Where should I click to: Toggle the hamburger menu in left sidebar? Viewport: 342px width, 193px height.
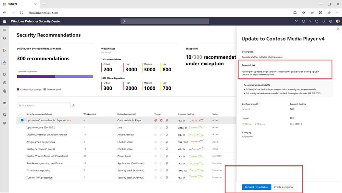tap(4, 30)
